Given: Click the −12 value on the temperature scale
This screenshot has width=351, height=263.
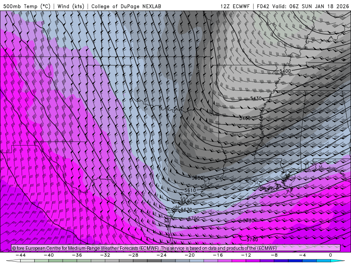Looking at the screenshot, I should (x=246, y=255).
